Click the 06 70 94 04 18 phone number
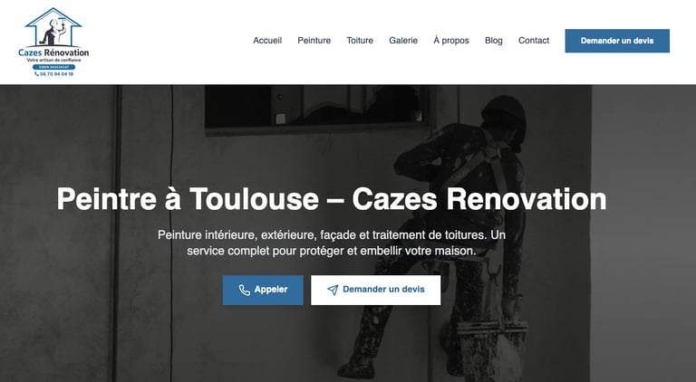Viewport: 696px width, 382px height. [56, 74]
